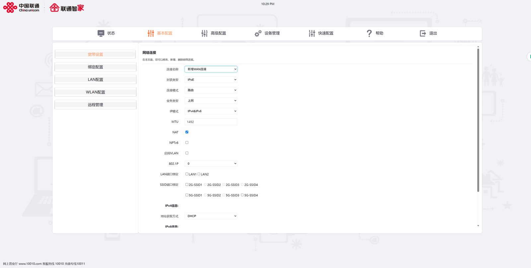This screenshot has height=268, width=531.
Task: Select the 宽带设置 sidebar item
Action: [x=96, y=54]
